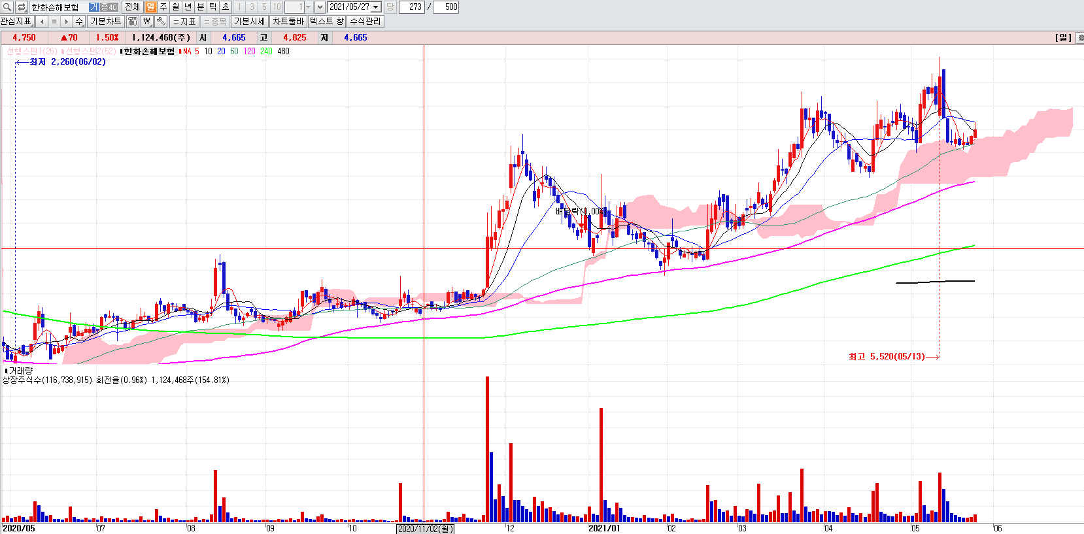The width and height of the screenshot is (1084, 534).
Task: Expand the chevron dropdown next to interval box
Action: click(x=320, y=7)
